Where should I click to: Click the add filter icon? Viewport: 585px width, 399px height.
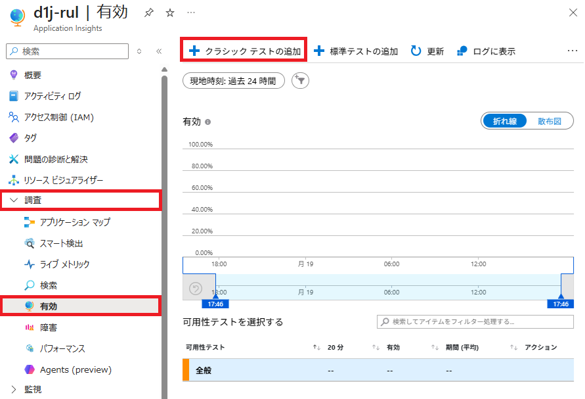pos(300,80)
